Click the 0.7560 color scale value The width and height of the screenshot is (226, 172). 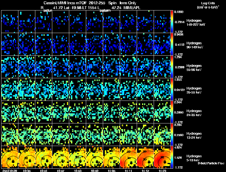[x=179, y=135]
